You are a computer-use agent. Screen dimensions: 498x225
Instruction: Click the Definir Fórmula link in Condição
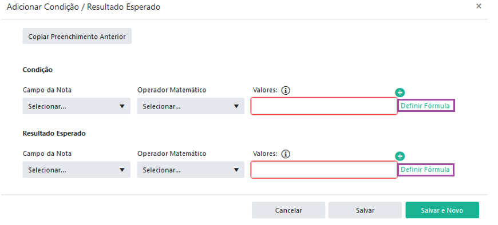pos(425,106)
